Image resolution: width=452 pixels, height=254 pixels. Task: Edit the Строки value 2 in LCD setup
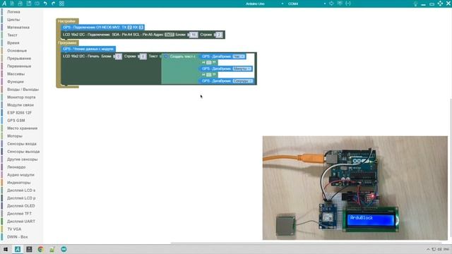click(219, 35)
